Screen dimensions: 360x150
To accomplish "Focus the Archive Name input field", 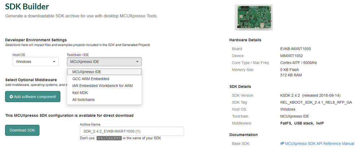I will point(132,131).
